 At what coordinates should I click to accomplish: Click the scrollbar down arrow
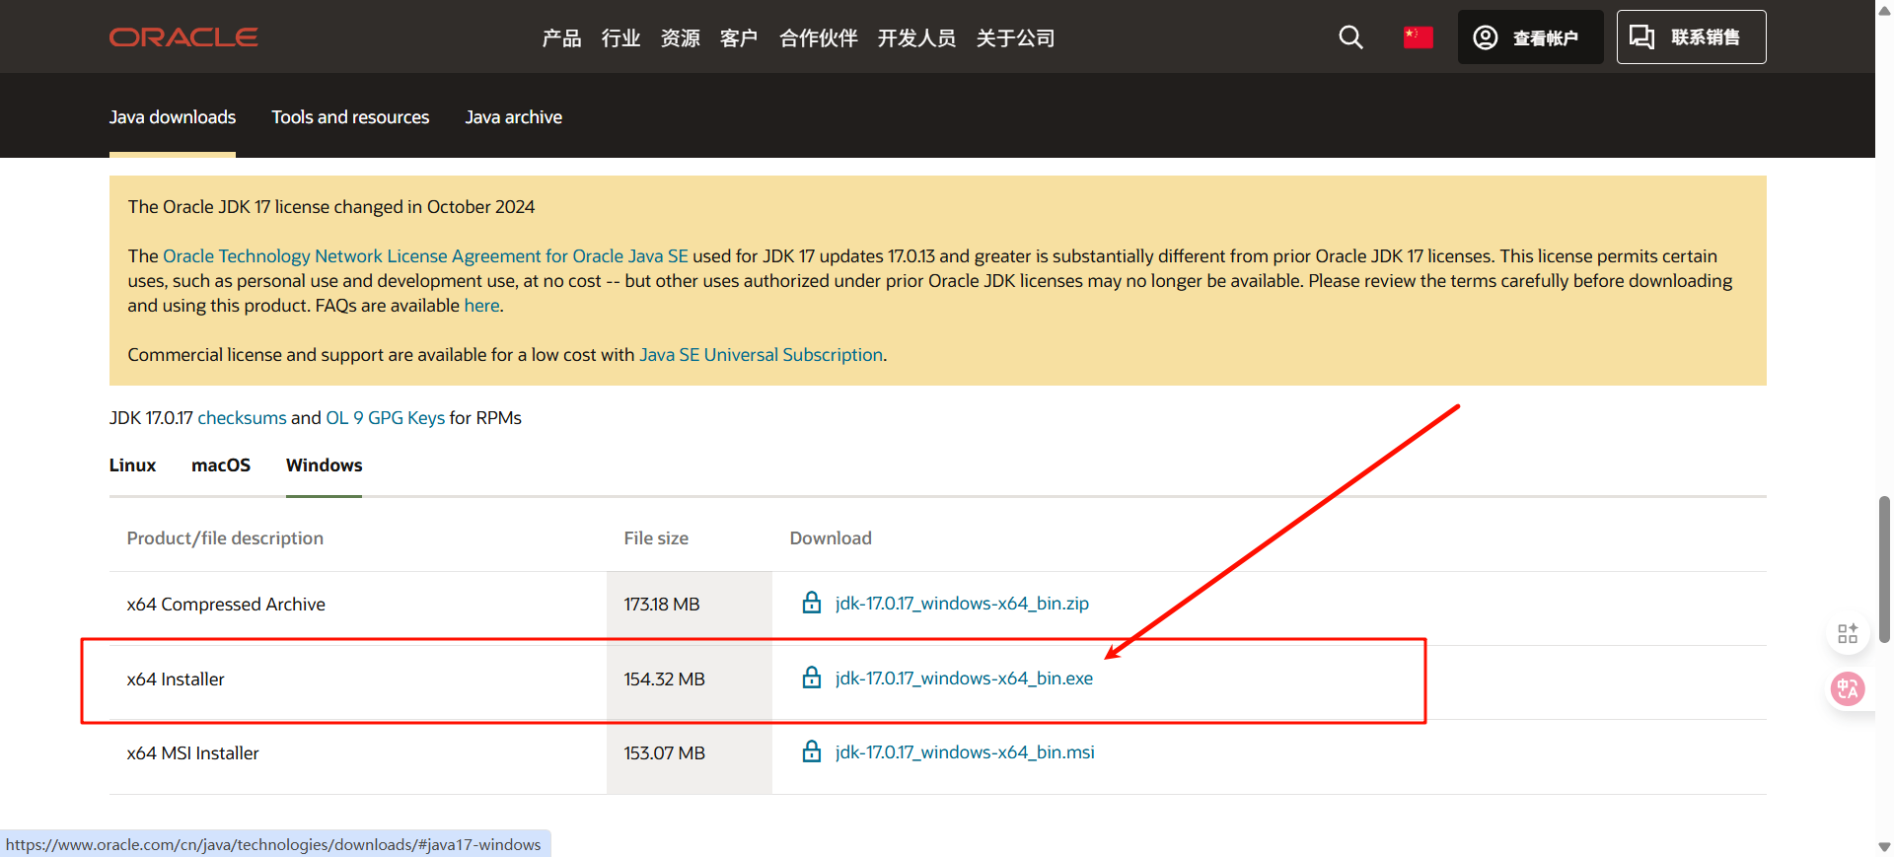click(x=1884, y=847)
